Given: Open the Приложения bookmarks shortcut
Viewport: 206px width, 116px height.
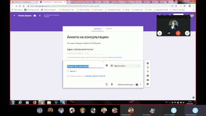Looking at the screenshot, I should pyautogui.click(x=17, y=10).
